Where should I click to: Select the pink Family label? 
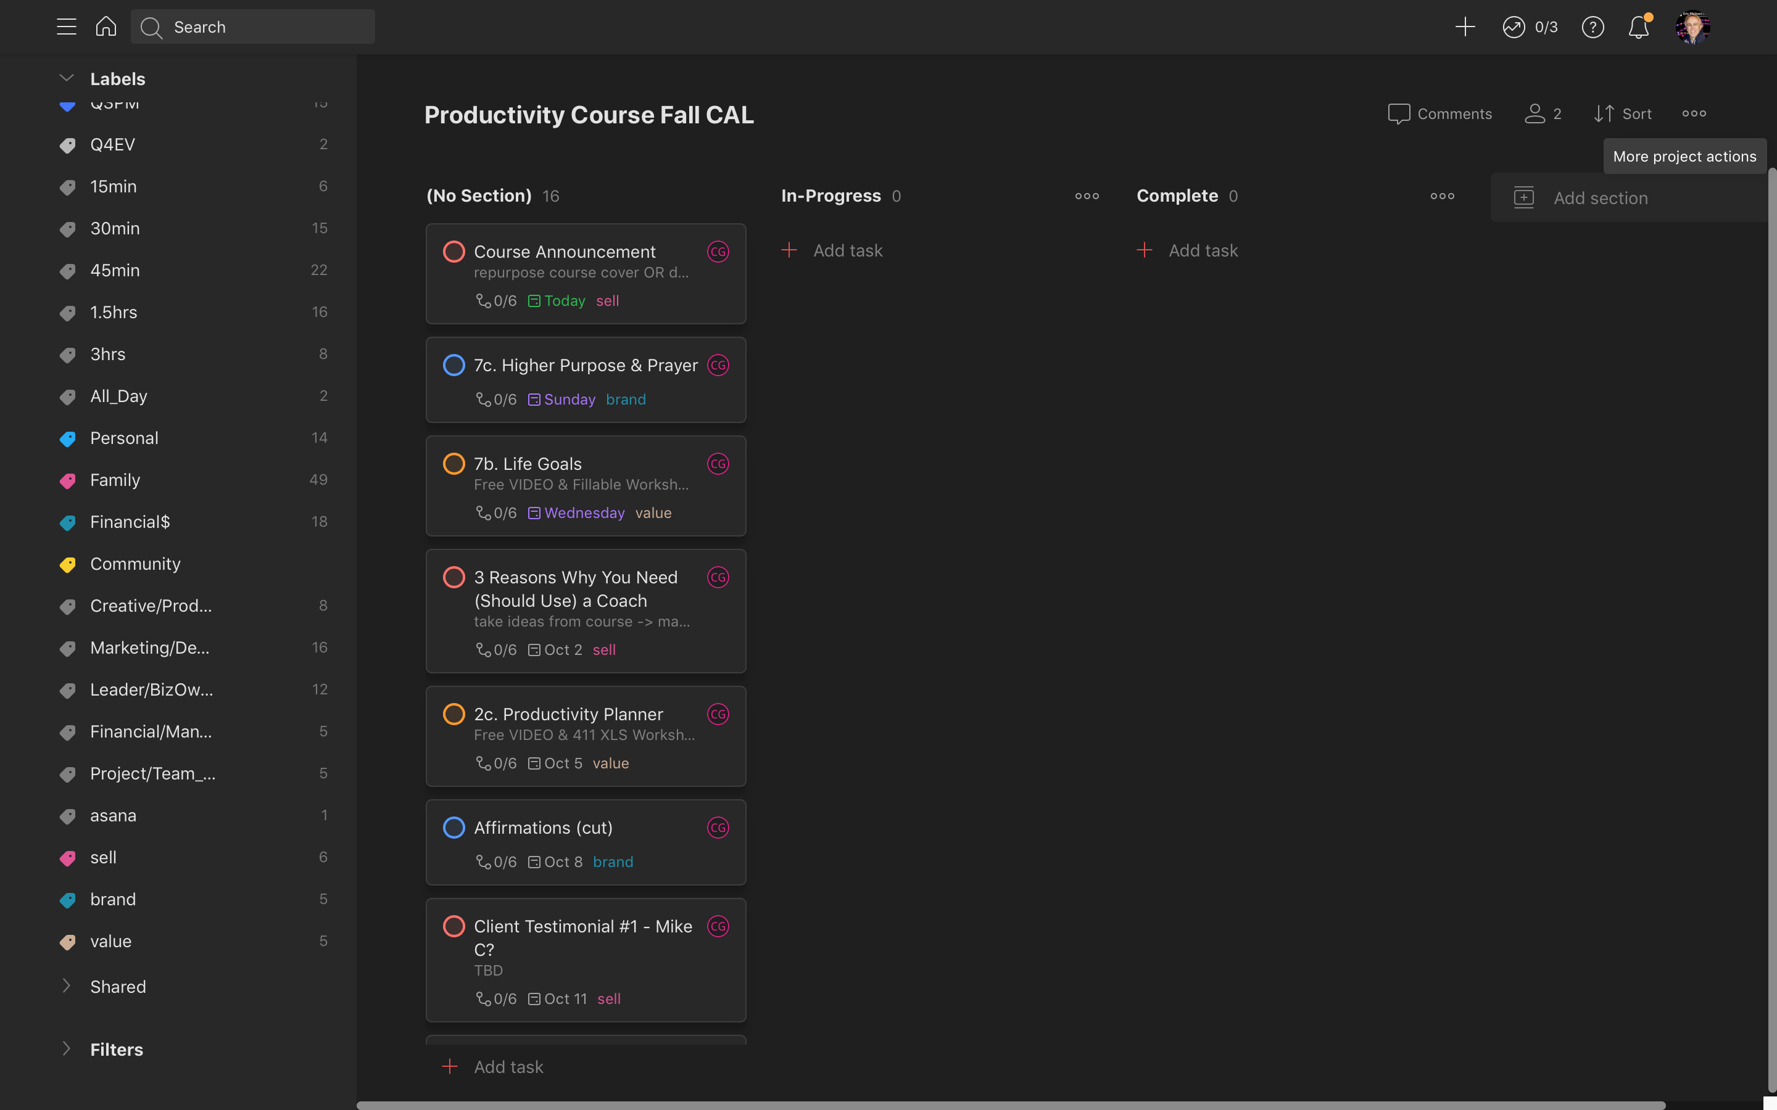[115, 480]
